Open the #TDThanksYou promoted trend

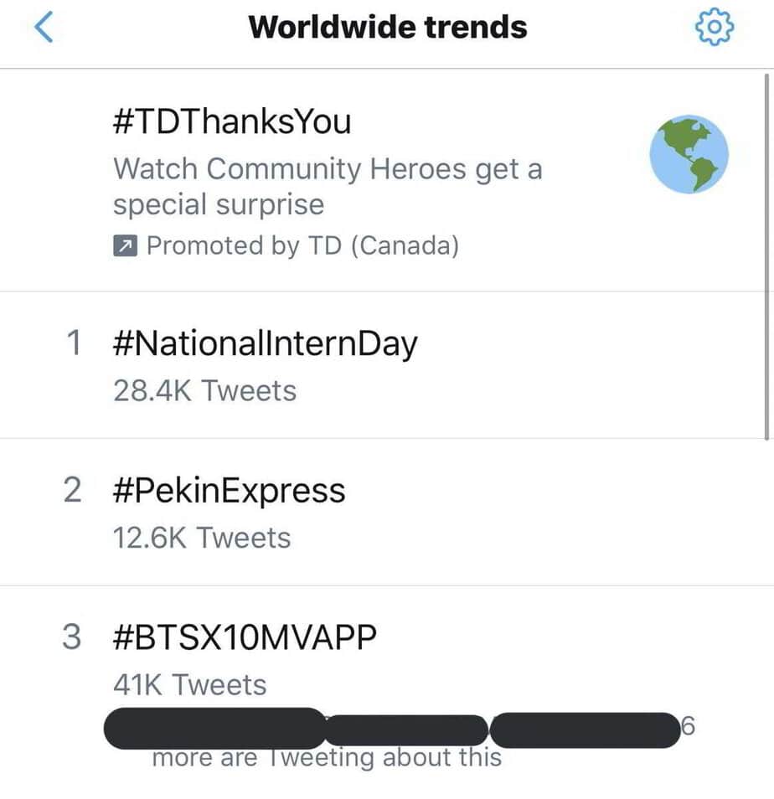pos(232,122)
